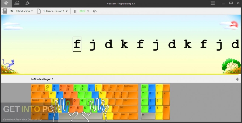Restart lesson with the undo arrow icon

coord(95,11)
